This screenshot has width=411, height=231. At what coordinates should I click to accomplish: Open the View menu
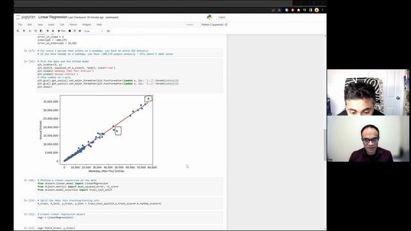coord(40,24)
